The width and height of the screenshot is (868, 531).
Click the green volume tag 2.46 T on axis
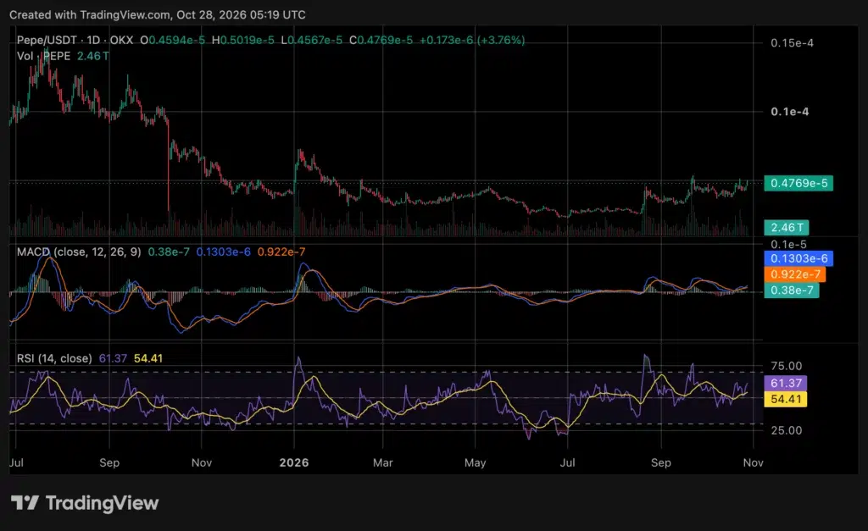click(787, 227)
